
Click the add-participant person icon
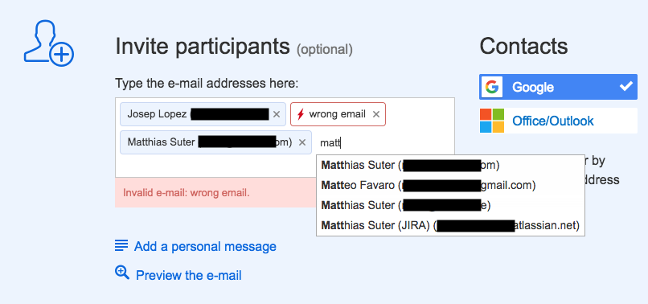point(49,43)
